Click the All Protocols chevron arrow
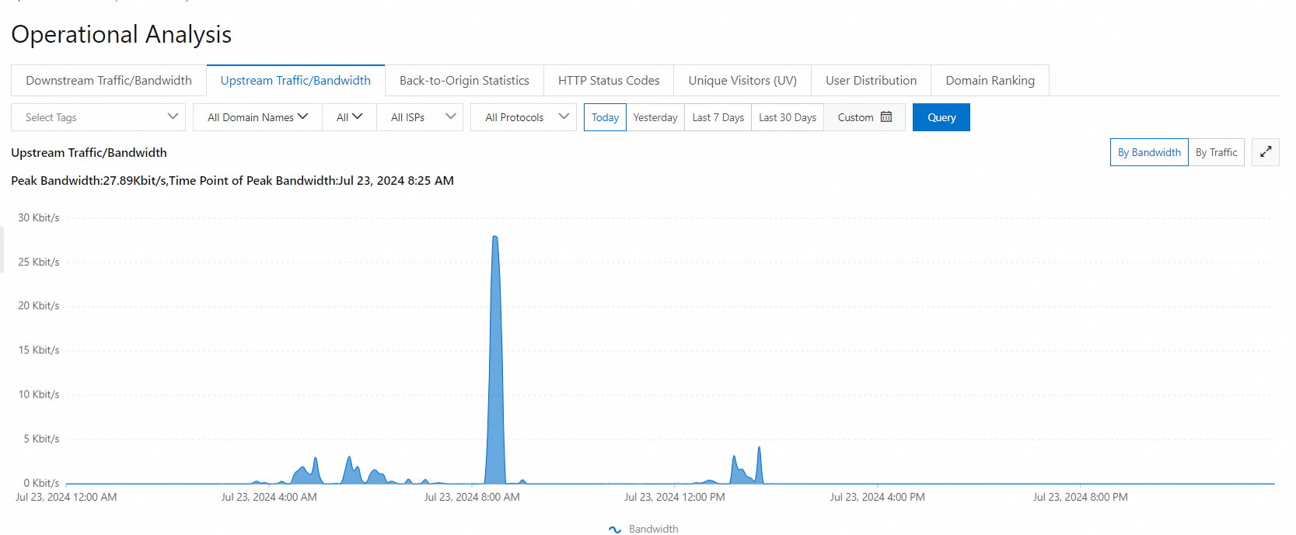This screenshot has width=1296, height=535. coord(564,116)
